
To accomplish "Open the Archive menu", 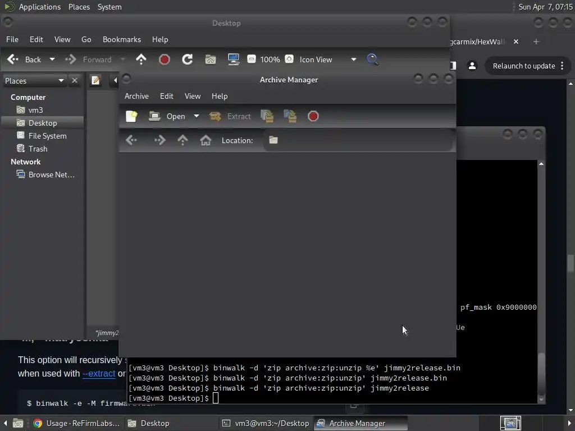I will point(136,96).
